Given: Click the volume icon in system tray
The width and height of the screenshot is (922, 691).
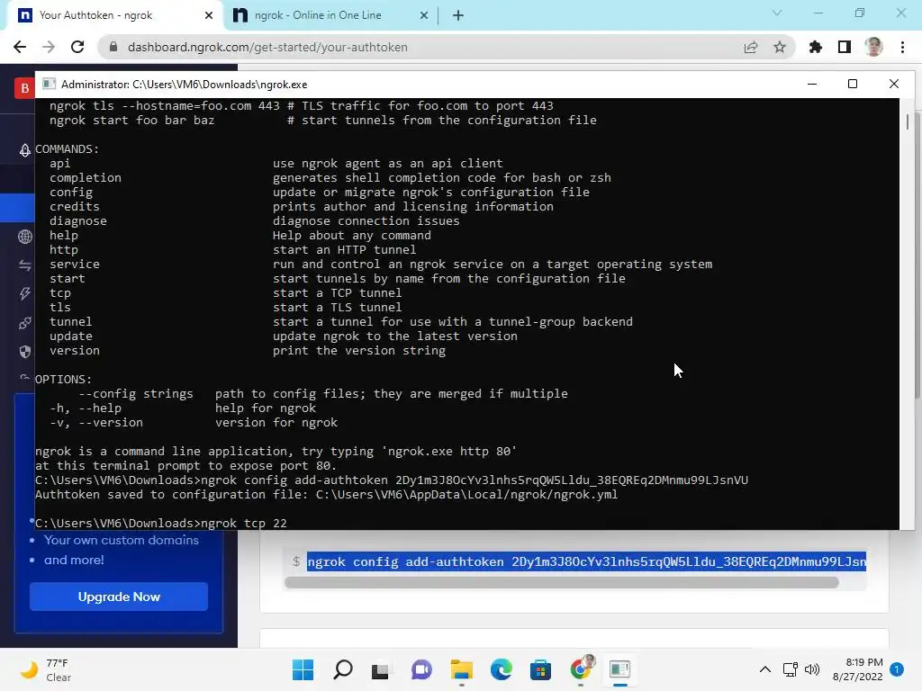Looking at the screenshot, I should 812,669.
